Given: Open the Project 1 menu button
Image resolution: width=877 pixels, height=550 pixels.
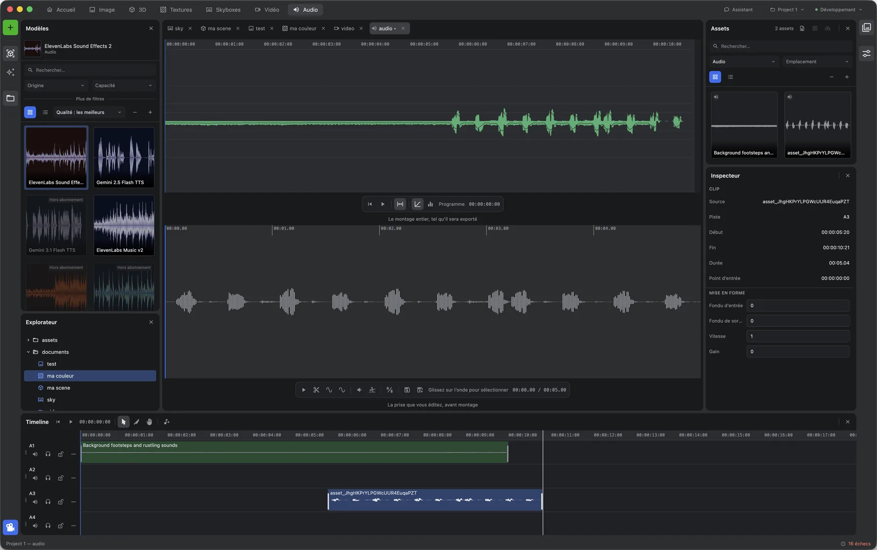Looking at the screenshot, I should pyautogui.click(x=787, y=10).
